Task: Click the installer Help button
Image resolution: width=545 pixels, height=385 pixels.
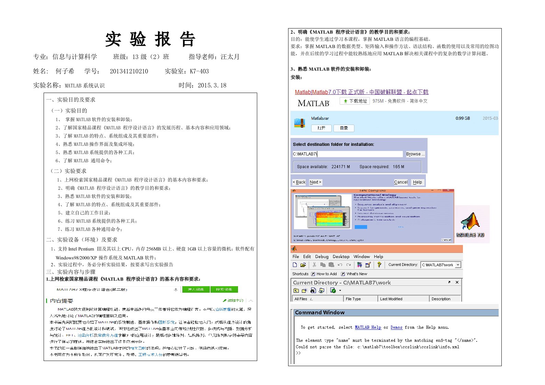Action: click(x=418, y=182)
